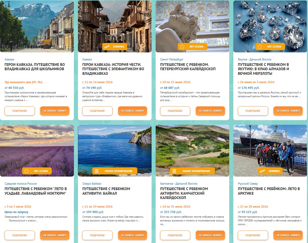308x243 pixels.
Task: Open the Озеро Байкал region link
Action: (x=92, y=184)
